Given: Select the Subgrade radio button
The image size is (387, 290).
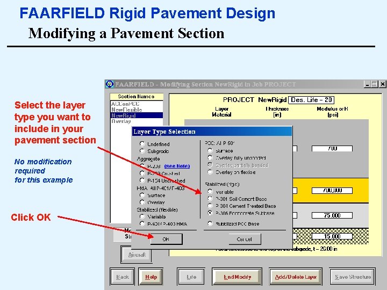Looking at the screenshot, I should [x=142, y=151].
